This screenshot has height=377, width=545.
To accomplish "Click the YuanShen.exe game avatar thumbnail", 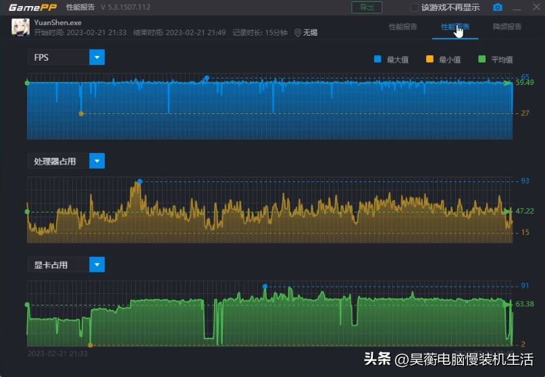I will (20, 27).
